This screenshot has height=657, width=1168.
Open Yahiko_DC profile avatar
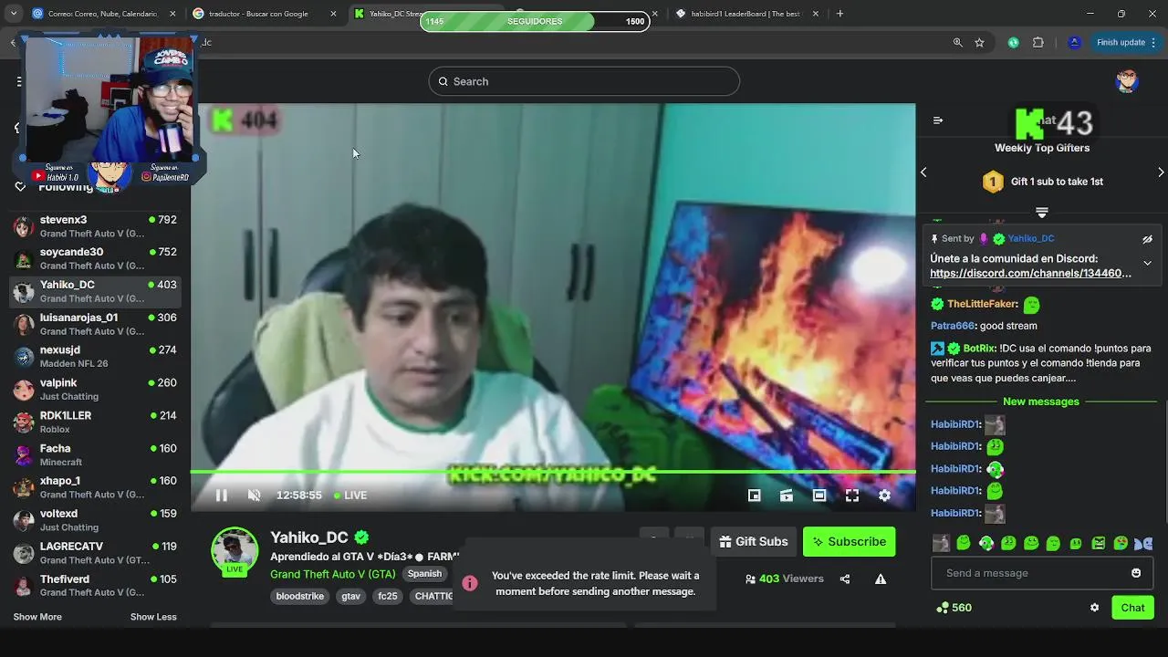click(x=235, y=550)
